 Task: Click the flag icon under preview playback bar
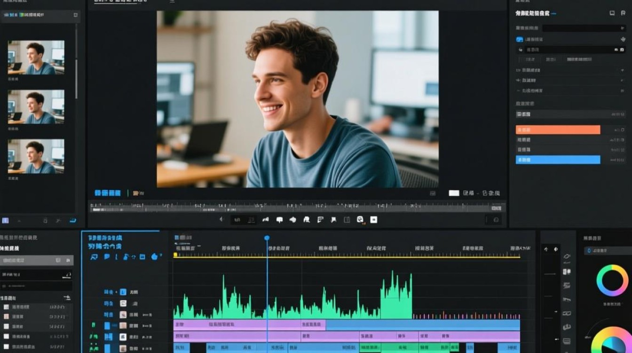click(x=333, y=219)
